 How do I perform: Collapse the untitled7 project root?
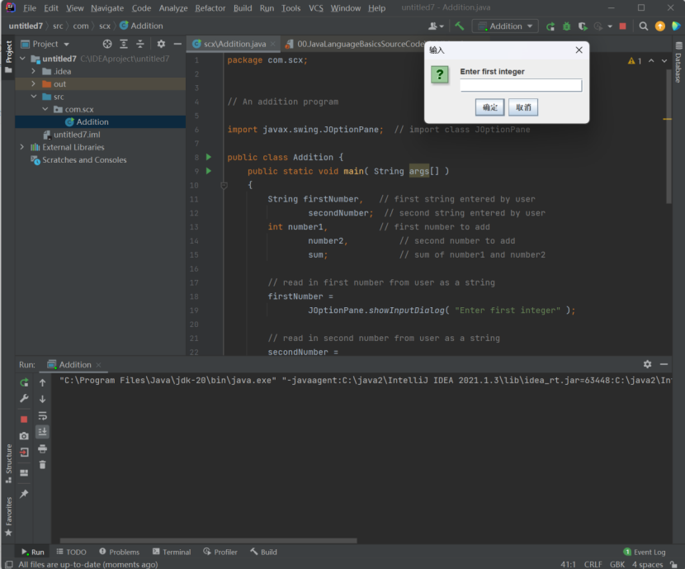23,59
